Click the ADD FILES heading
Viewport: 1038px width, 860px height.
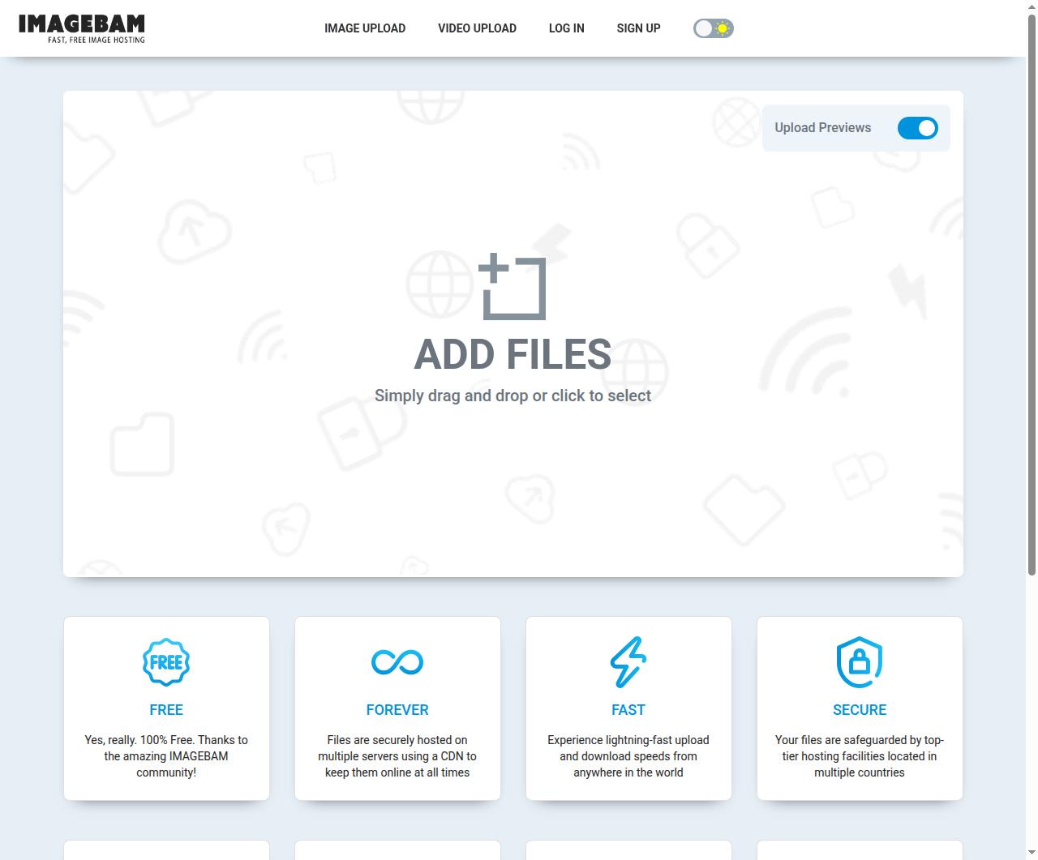tap(513, 355)
